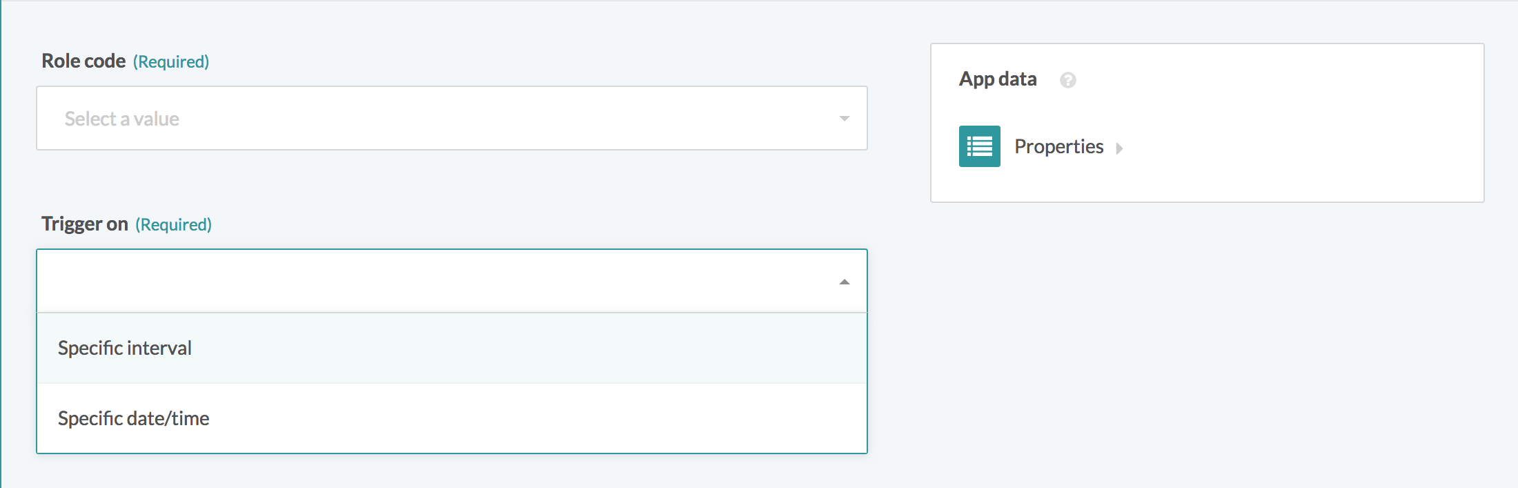Image resolution: width=1518 pixels, height=488 pixels.
Task: Collapse the Trigger on dropdown with up arrow
Action: [844, 282]
